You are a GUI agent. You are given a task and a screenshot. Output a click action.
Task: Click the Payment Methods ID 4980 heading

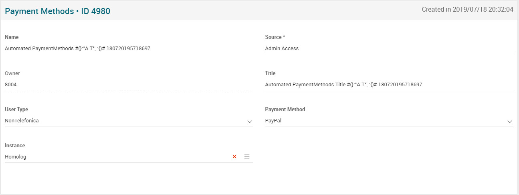coord(57,11)
